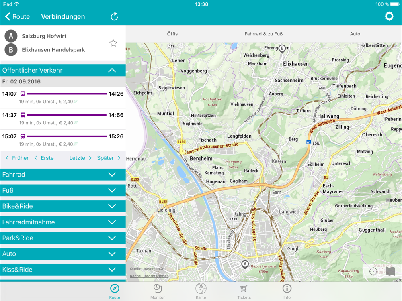Expand the Fuß section
Image resolution: width=402 pixels, height=301 pixels.
pos(63,190)
